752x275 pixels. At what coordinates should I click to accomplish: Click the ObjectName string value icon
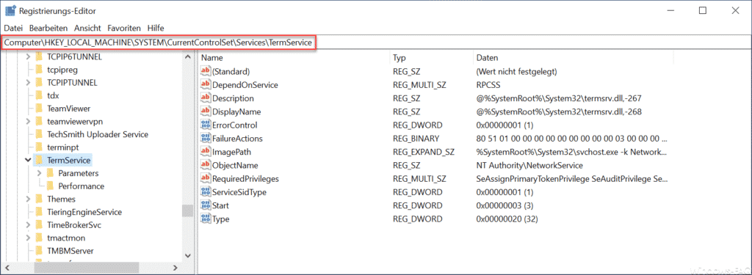(206, 165)
